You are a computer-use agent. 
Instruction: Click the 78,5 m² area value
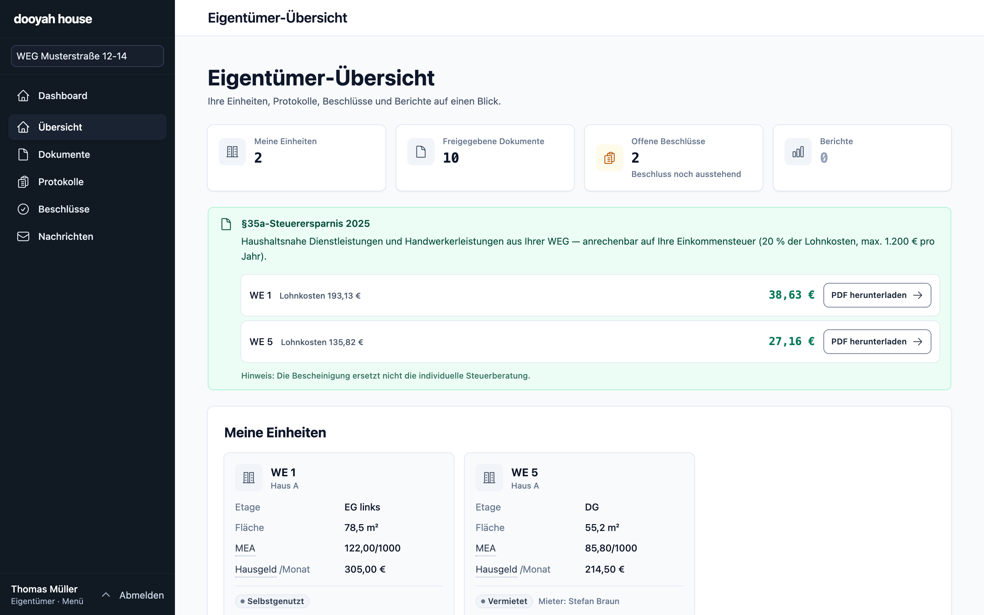click(361, 528)
